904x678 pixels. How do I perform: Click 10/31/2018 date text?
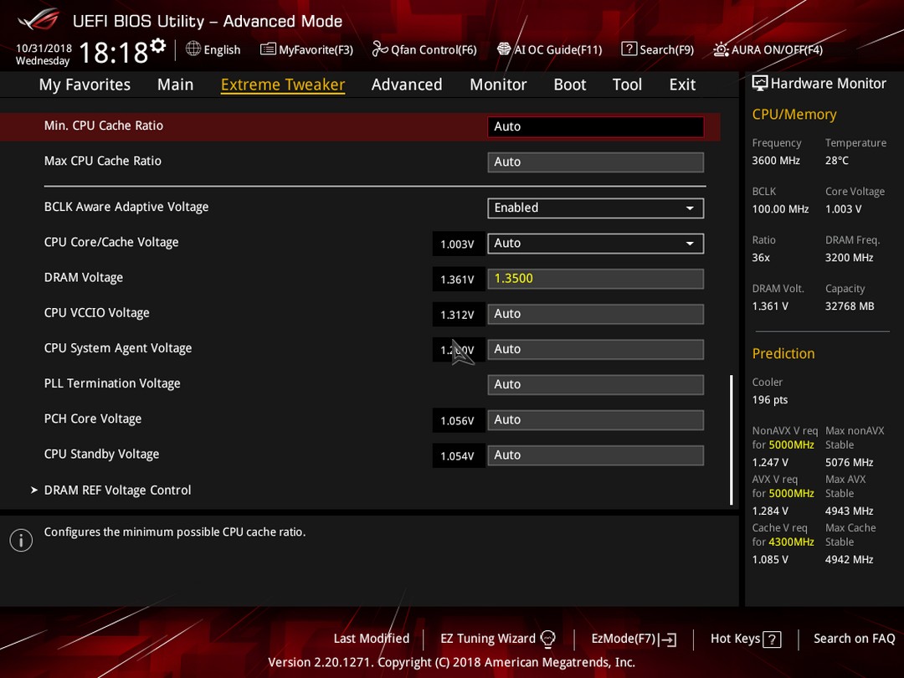(44, 48)
